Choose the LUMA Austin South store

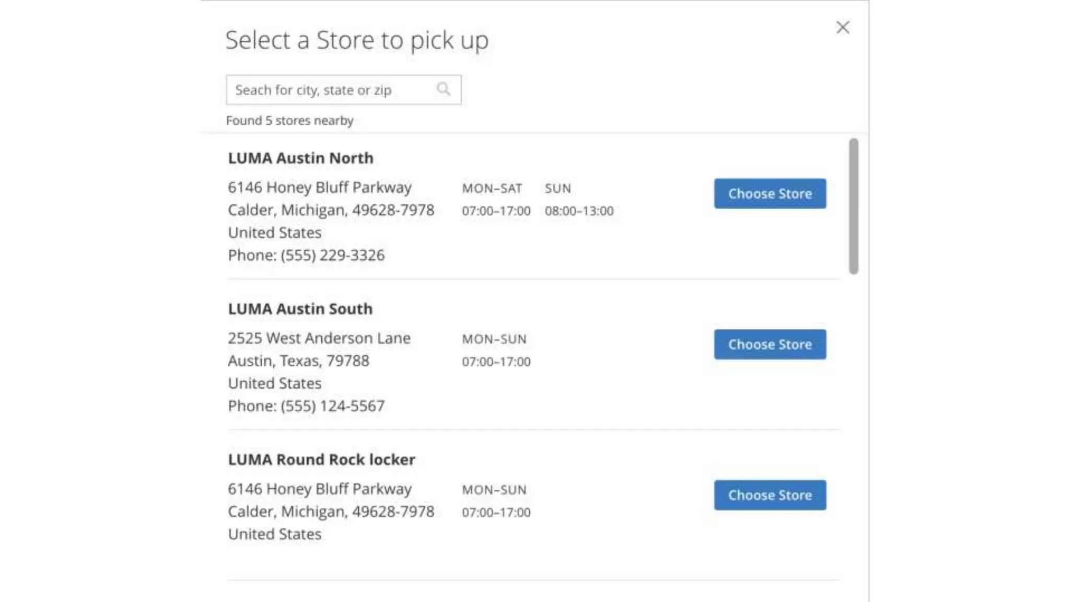pos(770,344)
